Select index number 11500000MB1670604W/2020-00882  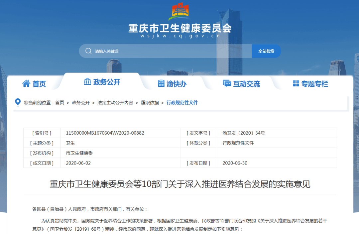105,133
